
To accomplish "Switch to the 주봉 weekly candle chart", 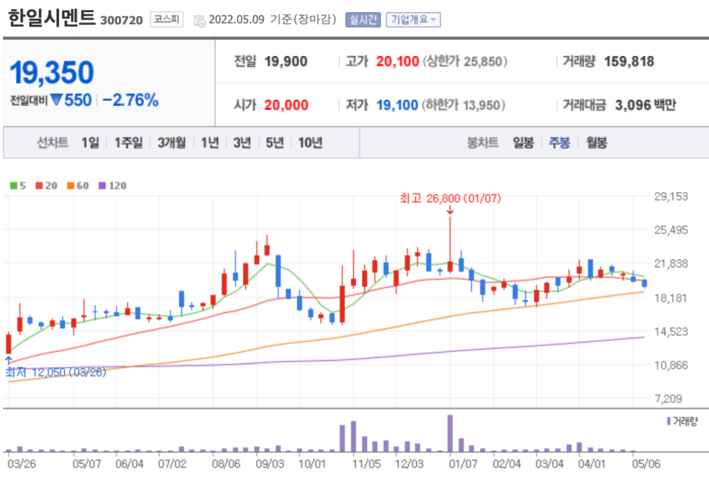I will [x=559, y=143].
